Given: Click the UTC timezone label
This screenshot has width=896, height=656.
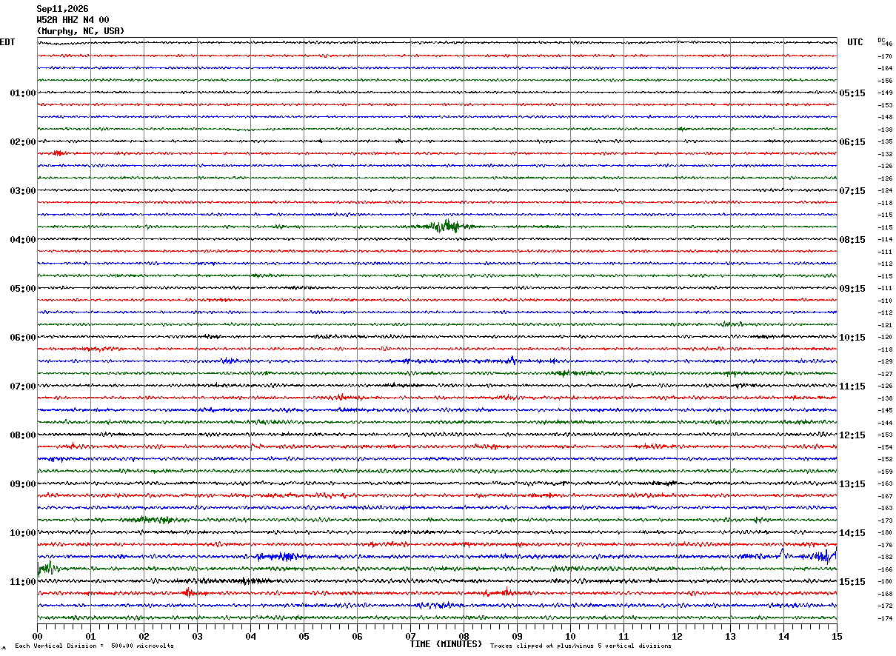Looking at the screenshot, I should pyautogui.click(x=855, y=42).
